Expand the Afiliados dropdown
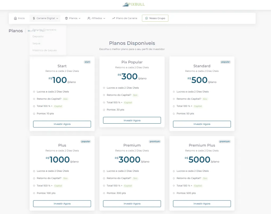The image size is (271, 214). 96,18
